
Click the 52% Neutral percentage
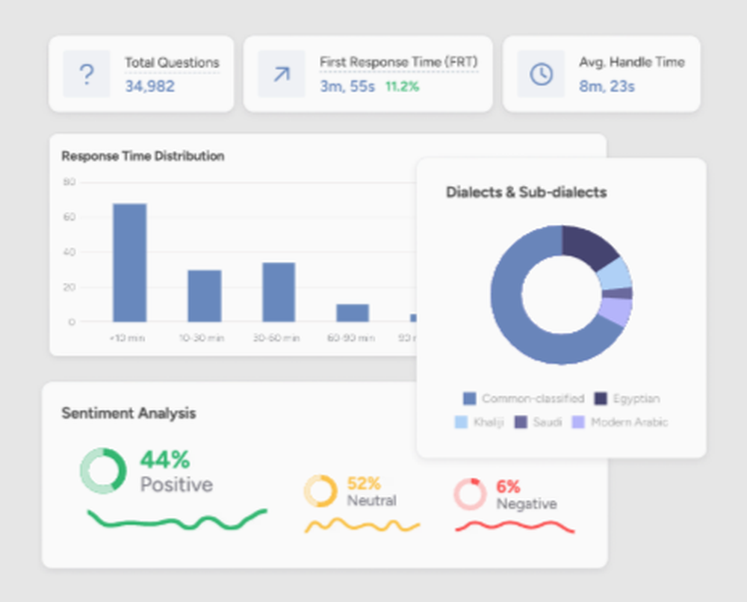click(x=364, y=483)
